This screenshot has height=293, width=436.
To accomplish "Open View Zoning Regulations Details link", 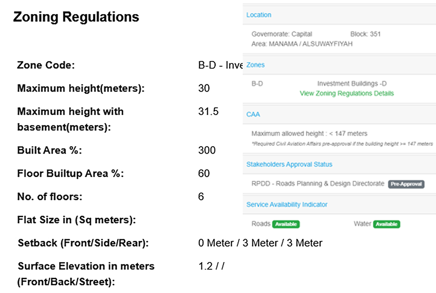I will click(x=346, y=93).
